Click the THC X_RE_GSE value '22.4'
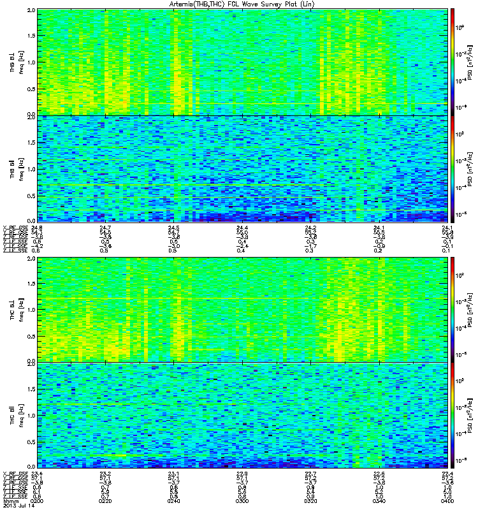Image resolution: width=478 pixels, height=510 pixels. [x=447, y=474]
